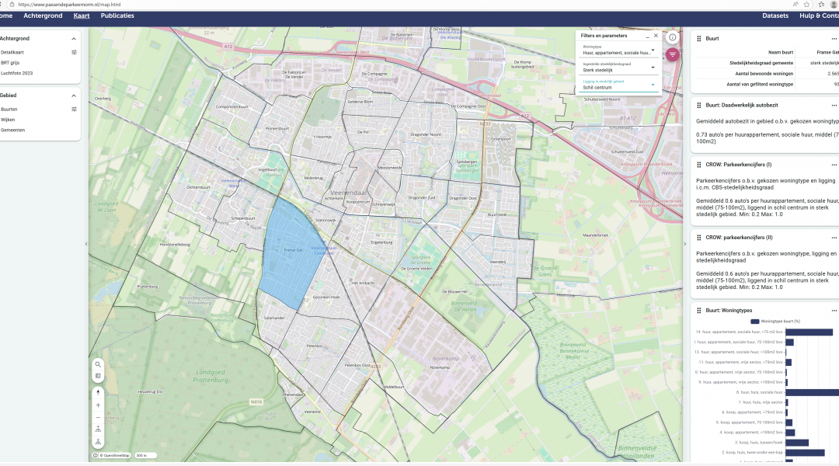Open the Datasets menu item
This screenshot has width=839, height=466.
tap(775, 16)
